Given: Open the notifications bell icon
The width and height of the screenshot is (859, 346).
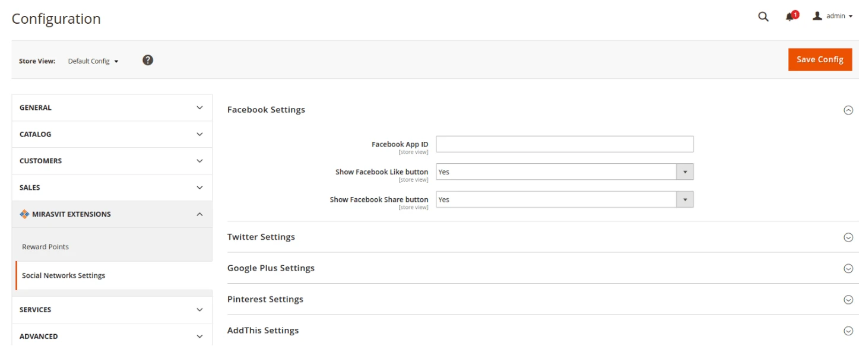Looking at the screenshot, I should (790, 17).
